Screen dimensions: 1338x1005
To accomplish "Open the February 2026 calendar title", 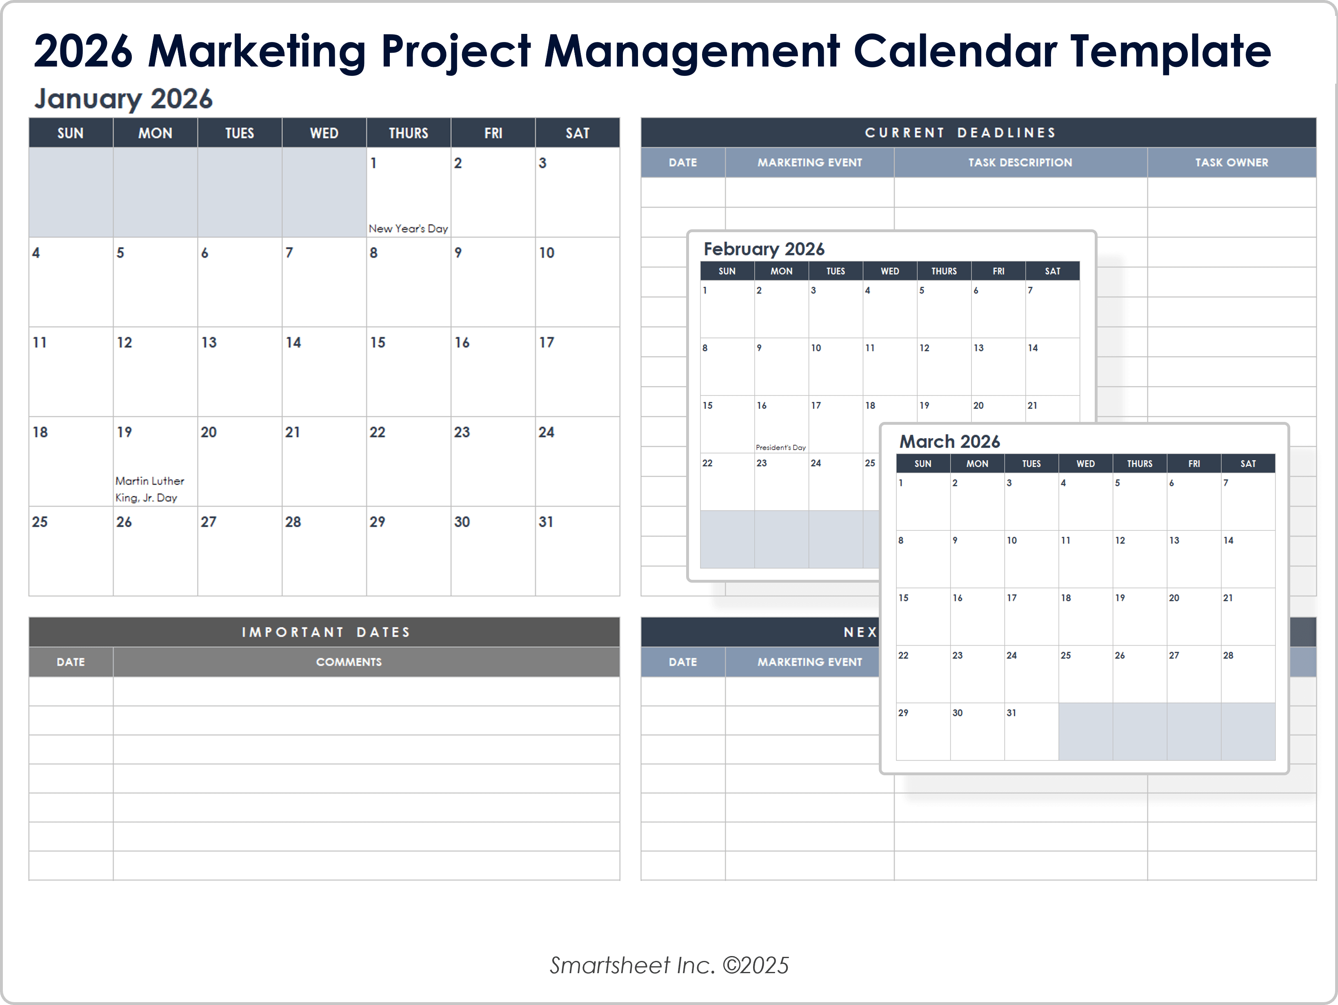I will click(763, 249).
